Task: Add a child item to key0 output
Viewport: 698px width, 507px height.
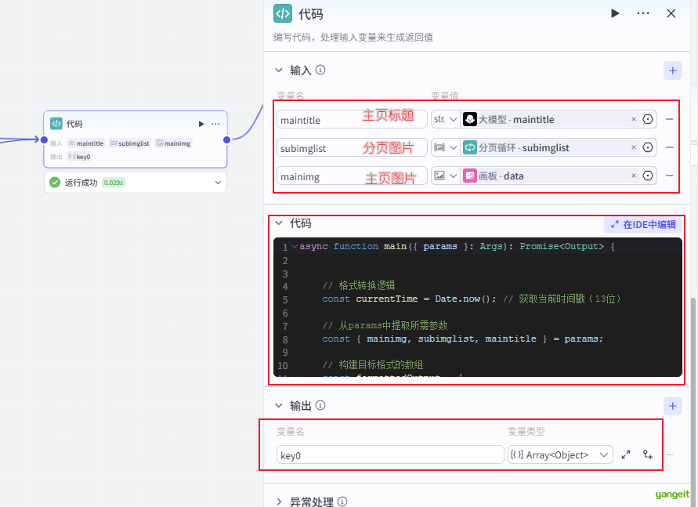Action: click(648, 454)
